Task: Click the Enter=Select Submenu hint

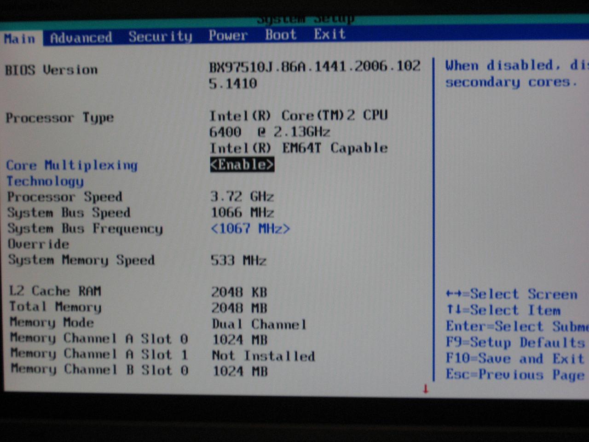Action: click(517, 326)
